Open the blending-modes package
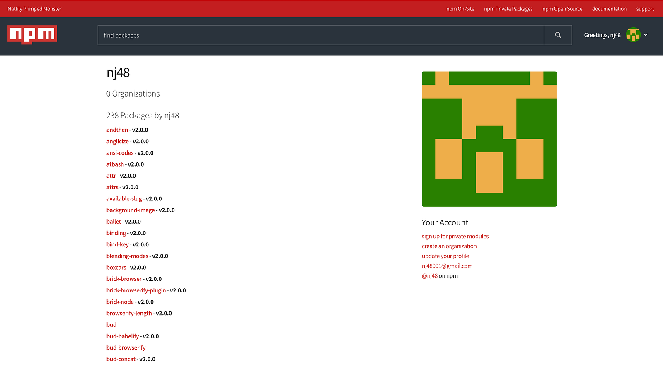 click(x=127, y=256)
